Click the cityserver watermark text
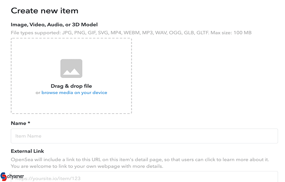The width and height of the screenshot is (285, 182). click(x=15, y=177)
